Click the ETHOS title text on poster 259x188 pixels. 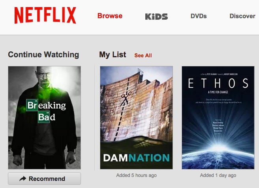point(218,83)
